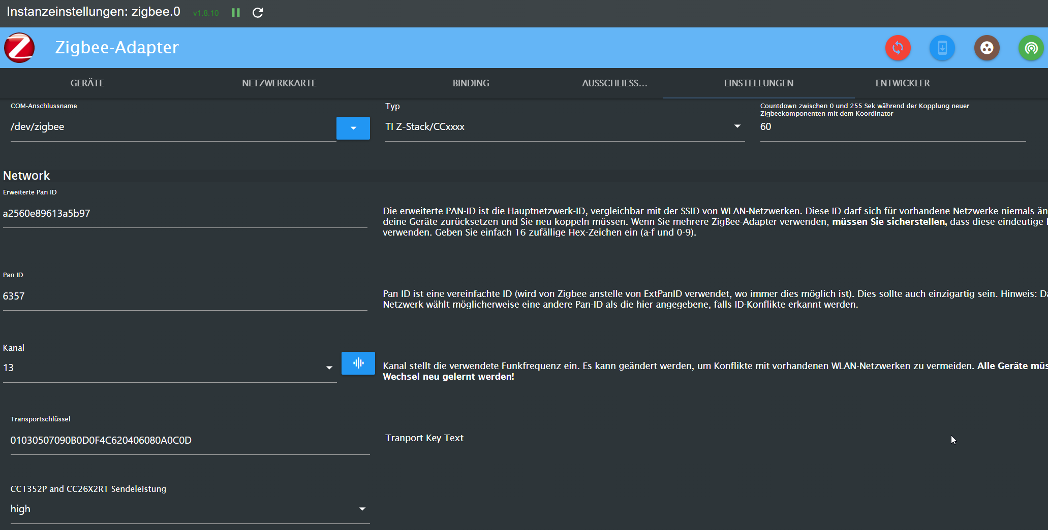Click the Instanzeinstellungen: zigbee.0 title
This screenshot has height=530, width=1048.
tap(94, 12)
